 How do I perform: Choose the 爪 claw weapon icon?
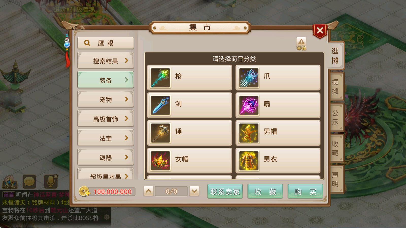pos(249,78)
